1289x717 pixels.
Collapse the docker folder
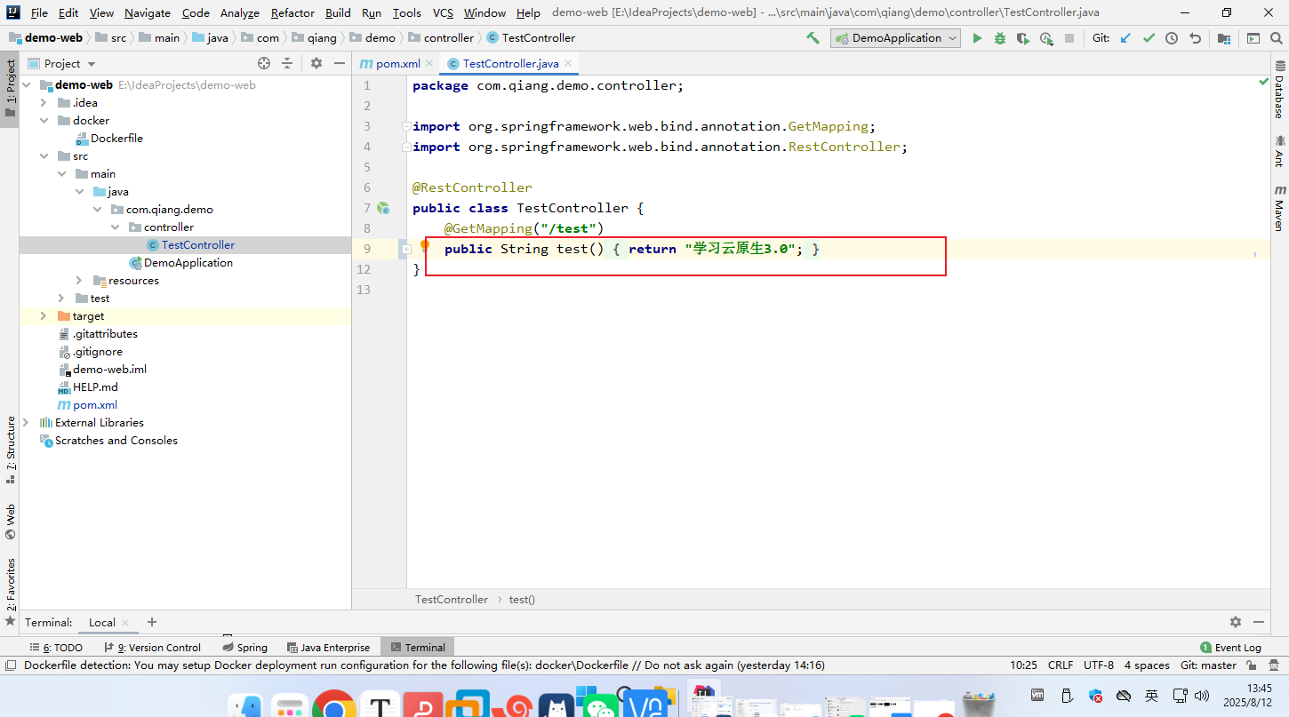click(44, 121)
